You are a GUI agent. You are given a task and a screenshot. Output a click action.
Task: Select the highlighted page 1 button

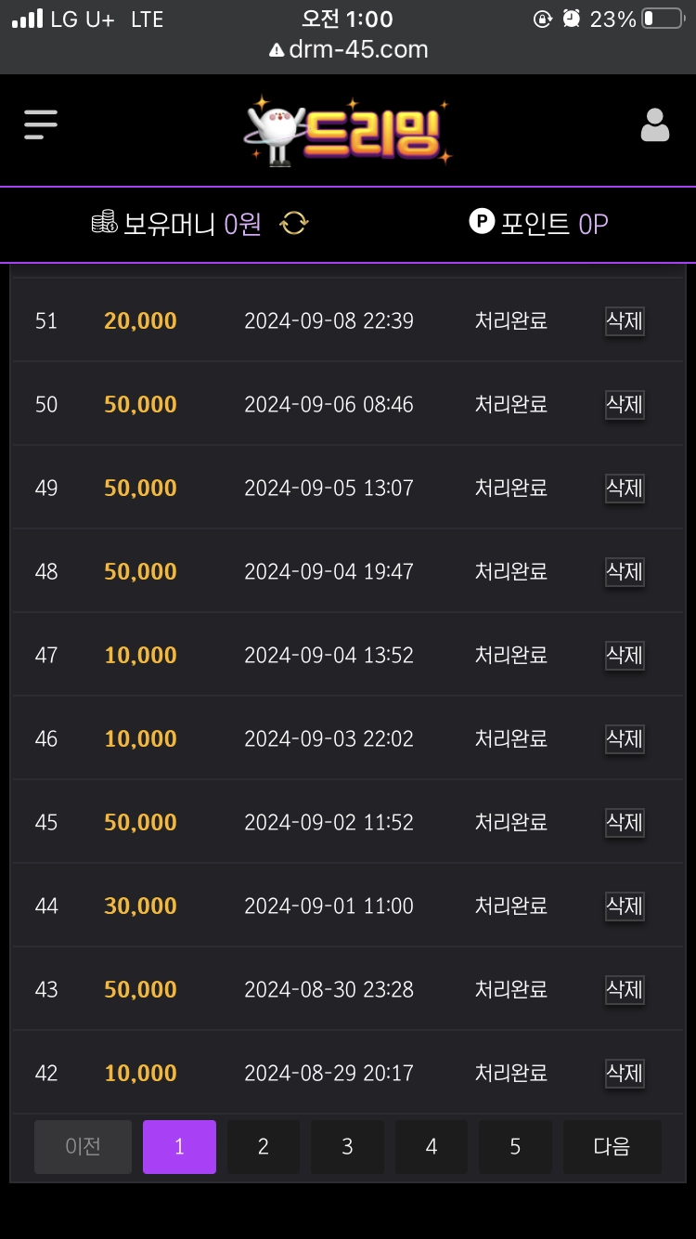(x=179, y=1147)
